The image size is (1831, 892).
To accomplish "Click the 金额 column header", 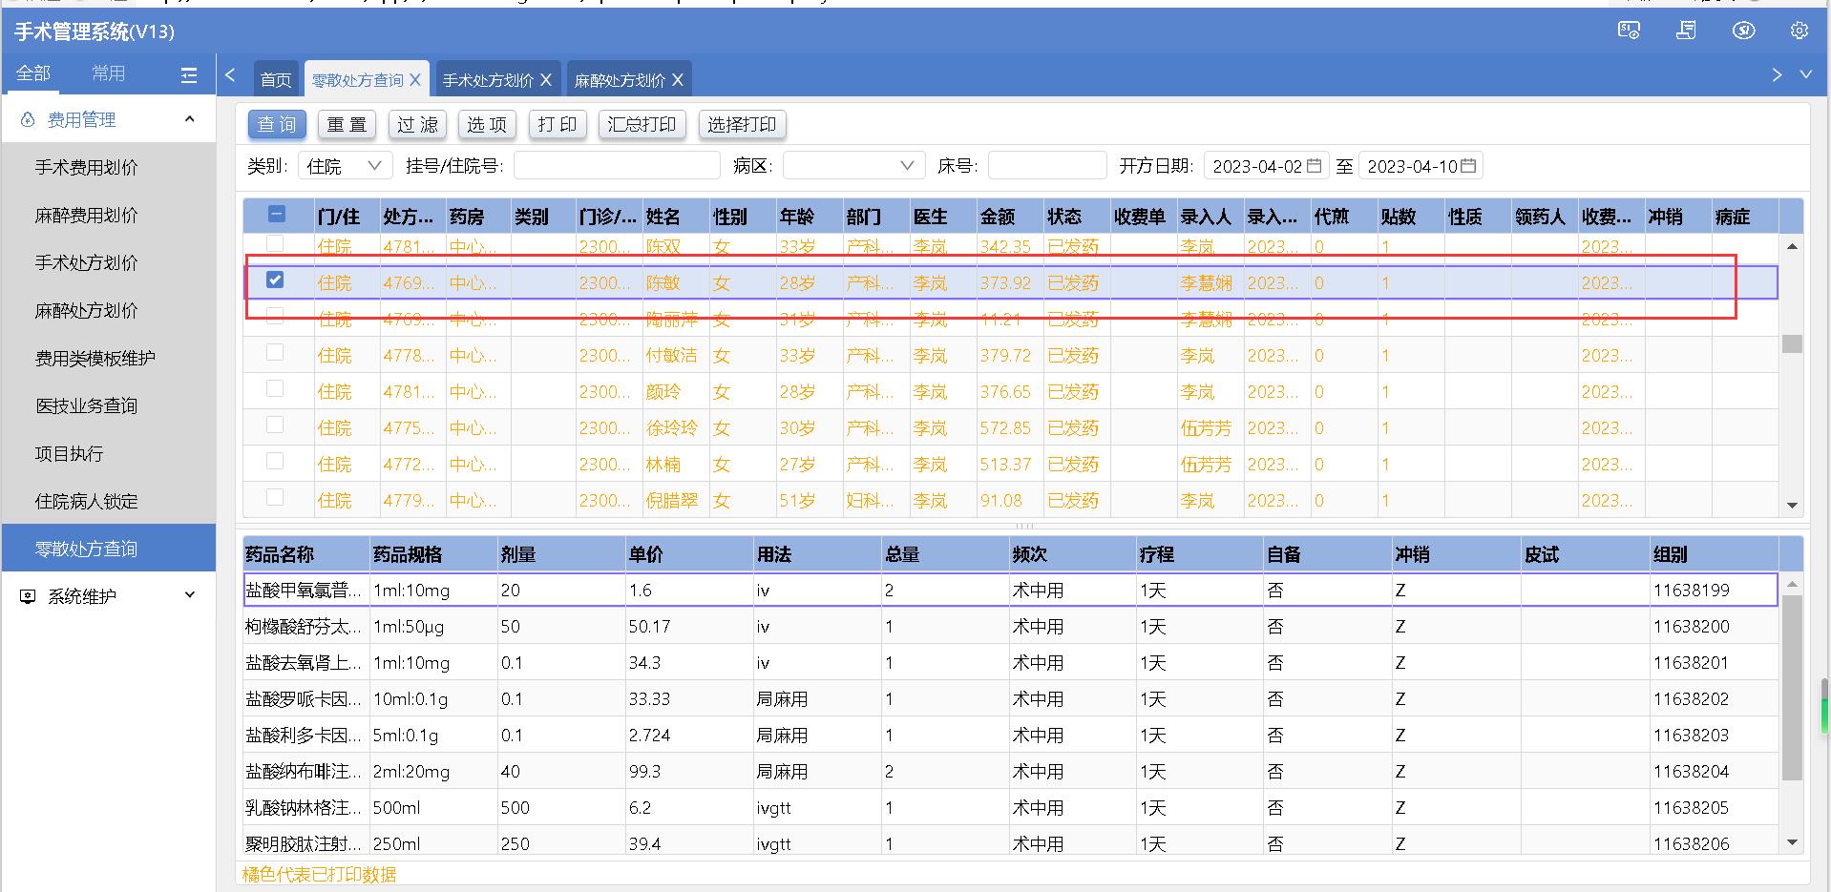I will pyautogui.click(x=1010, y=217).
